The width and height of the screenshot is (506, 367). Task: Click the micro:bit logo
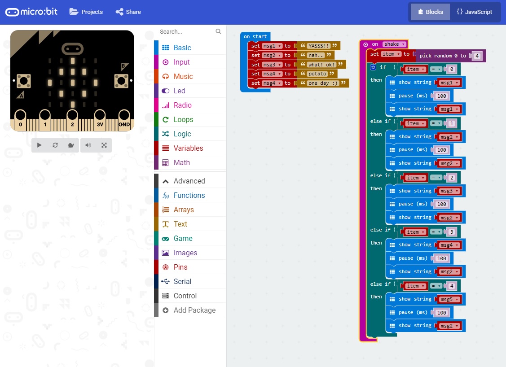tap(31, 12)
